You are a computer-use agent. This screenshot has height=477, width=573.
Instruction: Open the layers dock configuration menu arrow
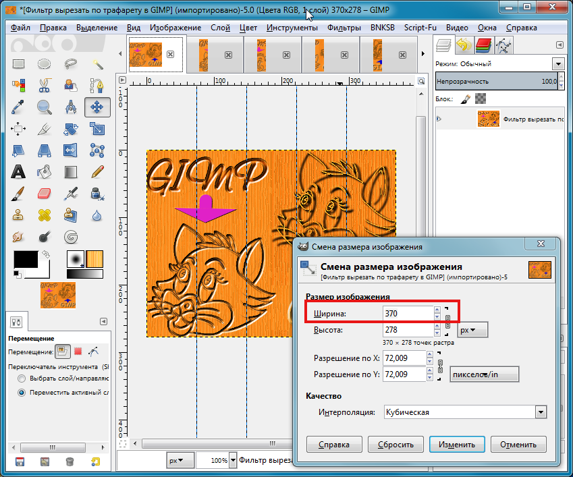(560, 45)
